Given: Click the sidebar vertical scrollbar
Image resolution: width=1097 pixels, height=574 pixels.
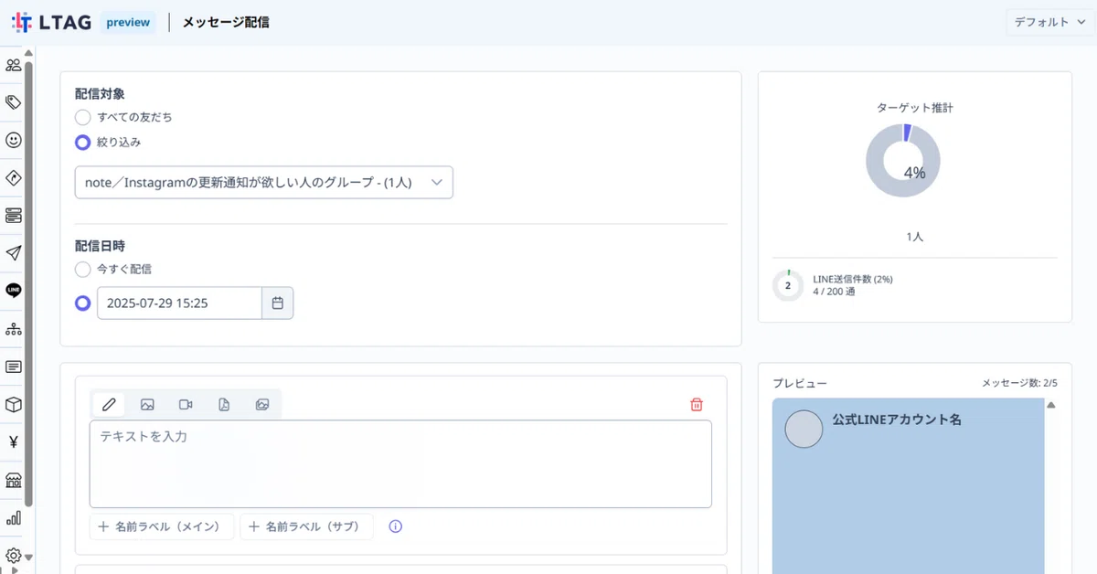Looking at the screenshot, I should click(x=28, y=283).
